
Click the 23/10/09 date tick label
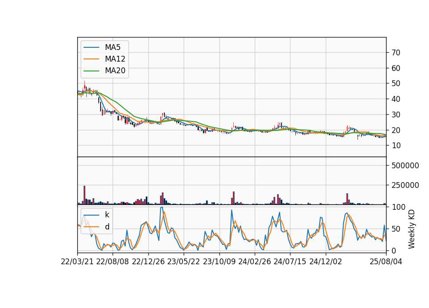[x=219, y=262]
